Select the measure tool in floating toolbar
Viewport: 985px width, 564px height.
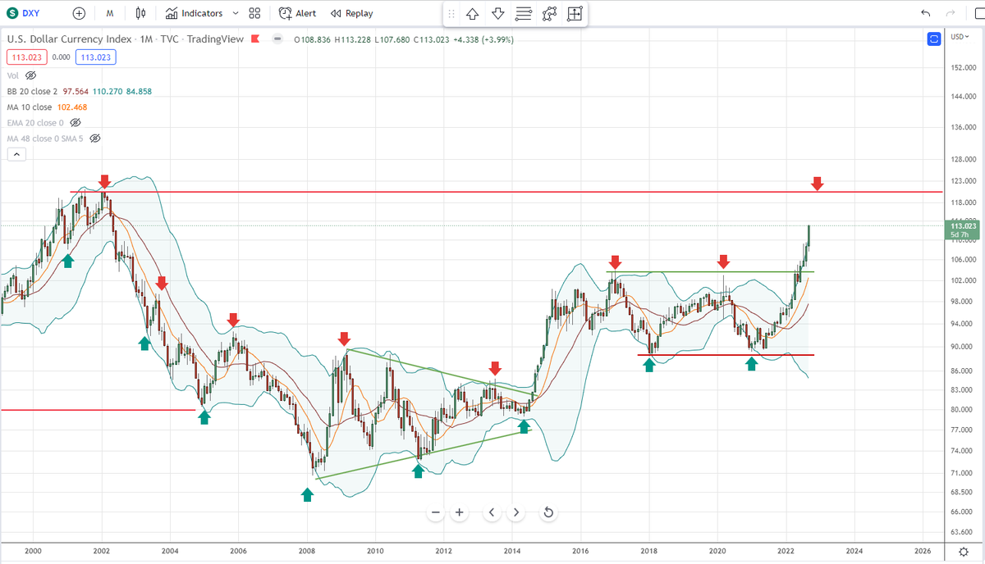(575, 13)
